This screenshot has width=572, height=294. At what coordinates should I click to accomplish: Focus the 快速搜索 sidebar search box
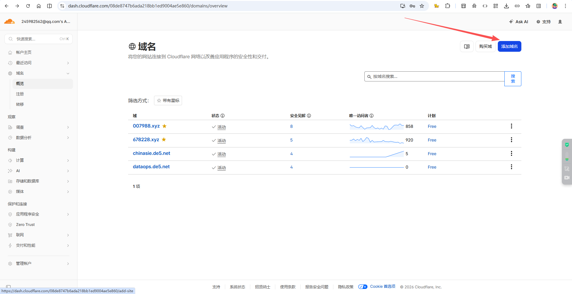point(39,39)
